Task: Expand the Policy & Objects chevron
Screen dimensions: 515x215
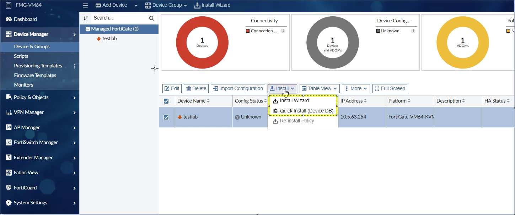Action: [x=74, y=98]
